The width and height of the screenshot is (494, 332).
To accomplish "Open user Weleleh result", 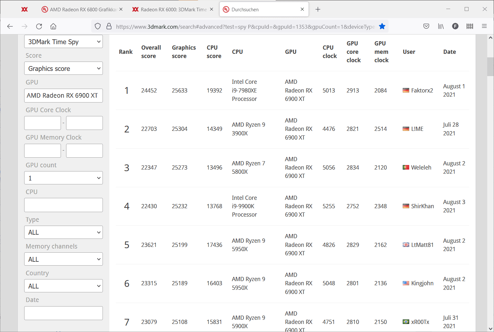I will coord(421,167).
